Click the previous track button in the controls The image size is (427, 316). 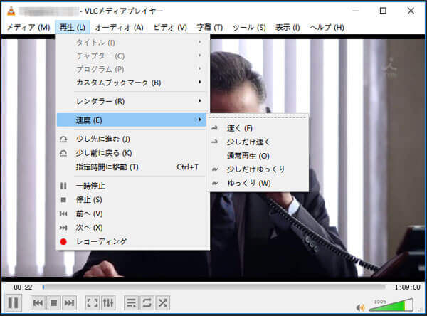[38, 303]
